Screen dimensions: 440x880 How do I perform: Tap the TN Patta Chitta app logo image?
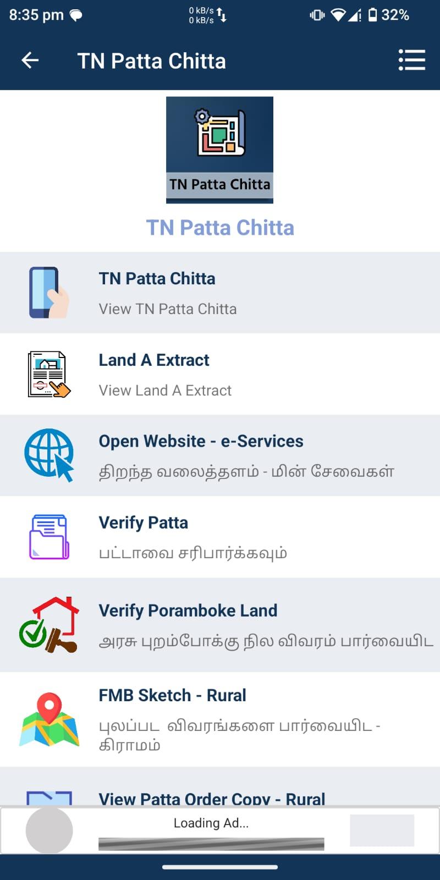[219, 150]
